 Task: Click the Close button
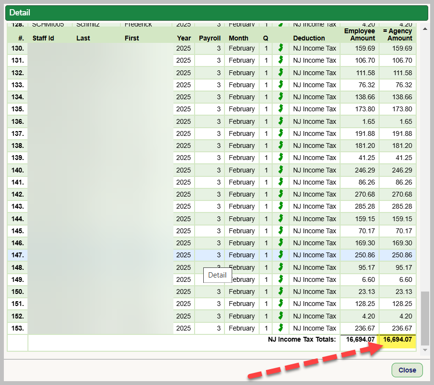407,370
